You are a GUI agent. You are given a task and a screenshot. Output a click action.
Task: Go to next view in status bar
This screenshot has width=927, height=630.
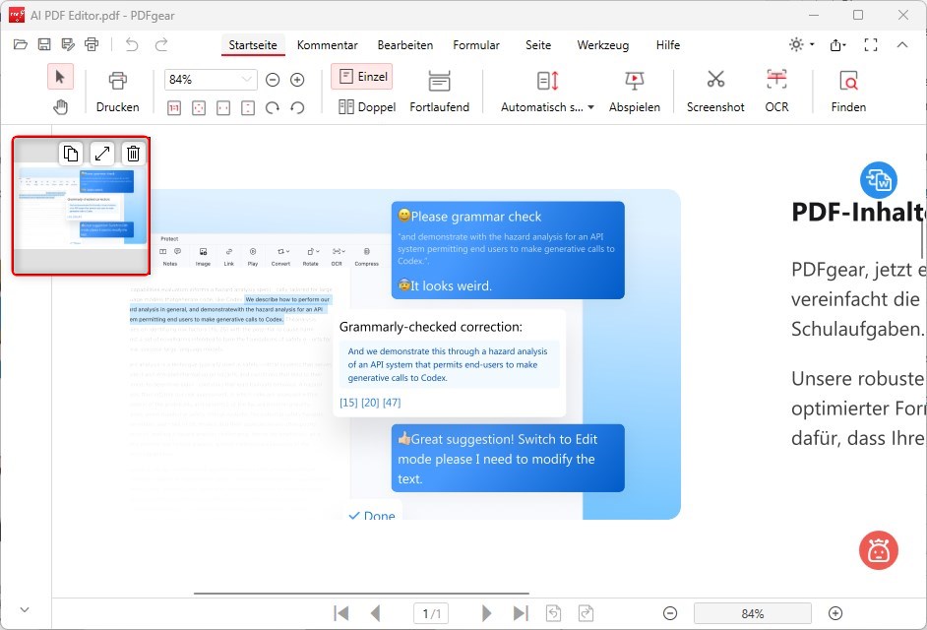(586, 613)
